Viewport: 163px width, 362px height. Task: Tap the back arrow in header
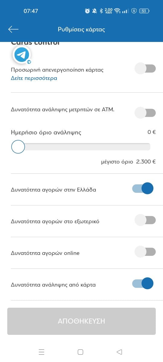[x=13, y=29]
